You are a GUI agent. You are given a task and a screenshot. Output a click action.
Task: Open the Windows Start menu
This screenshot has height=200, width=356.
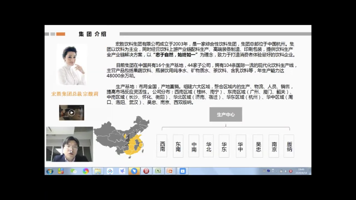click(x=50, y=171)
